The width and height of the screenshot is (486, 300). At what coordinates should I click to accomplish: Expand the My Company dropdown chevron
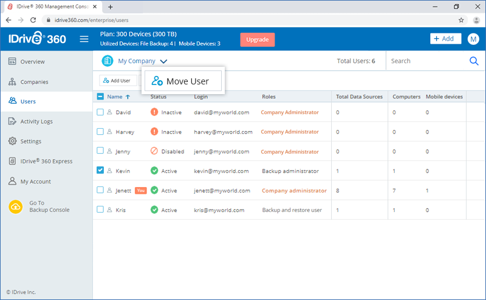pos(163,61)
